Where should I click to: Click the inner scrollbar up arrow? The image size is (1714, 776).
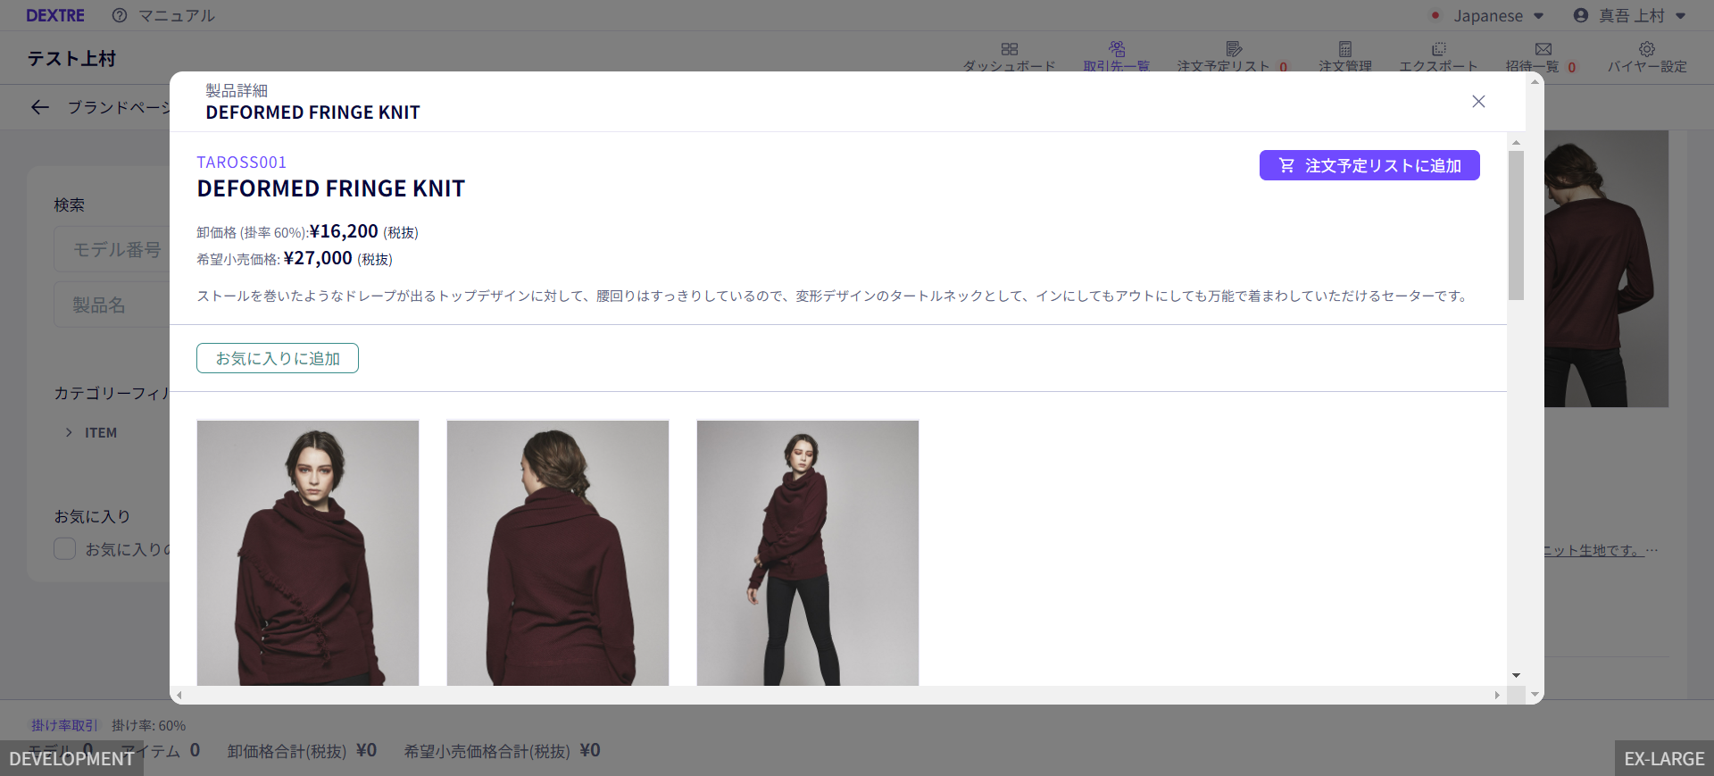tap(1516, 142)
